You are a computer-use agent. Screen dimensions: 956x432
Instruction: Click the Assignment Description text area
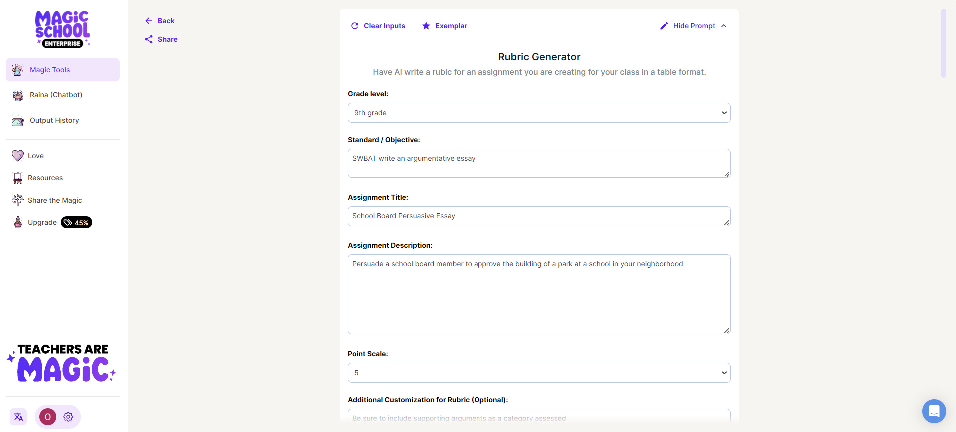pyautogui.click(x=539, y=294)
